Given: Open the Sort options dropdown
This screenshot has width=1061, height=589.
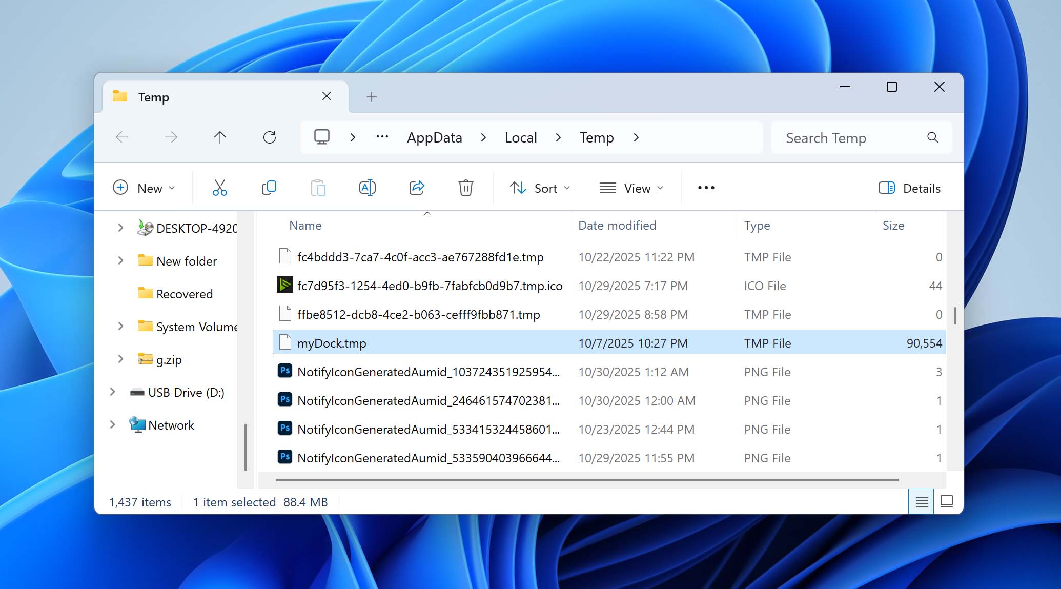Looking at the screenshot, I should click(540, 188).
